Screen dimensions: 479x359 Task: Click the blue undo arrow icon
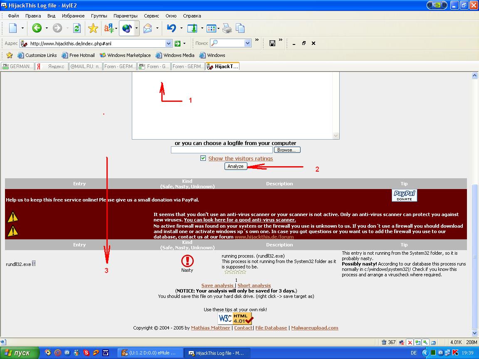171,28
